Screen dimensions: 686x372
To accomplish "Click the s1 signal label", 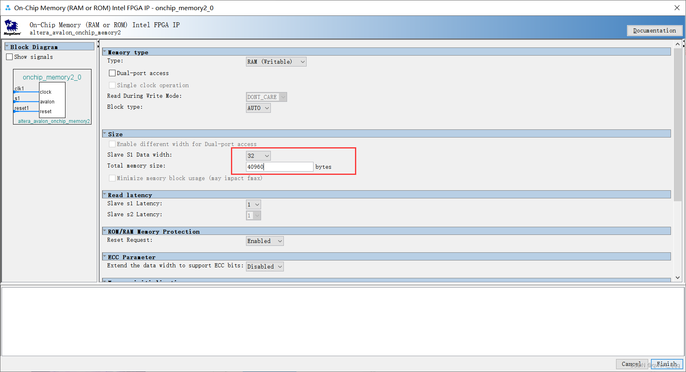I will (x=17, y=98).
